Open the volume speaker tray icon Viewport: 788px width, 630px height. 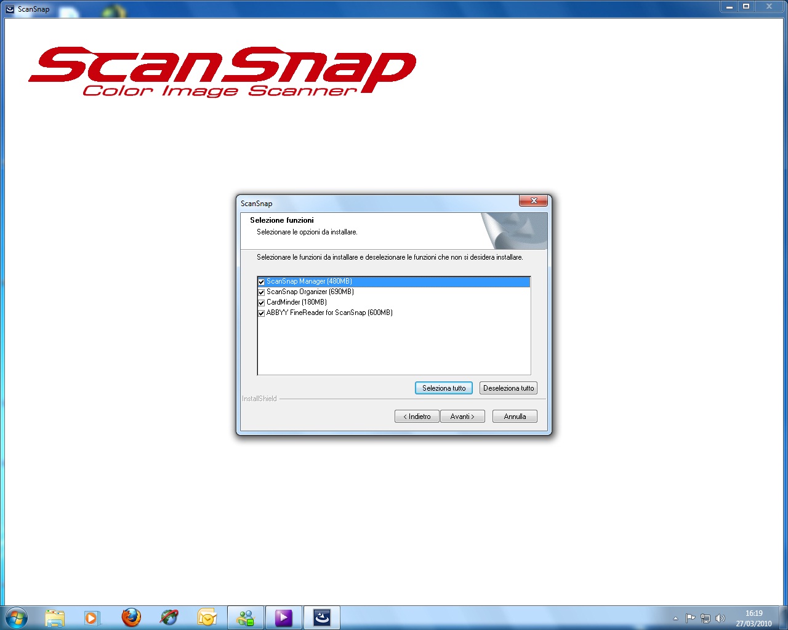[720, 618]
